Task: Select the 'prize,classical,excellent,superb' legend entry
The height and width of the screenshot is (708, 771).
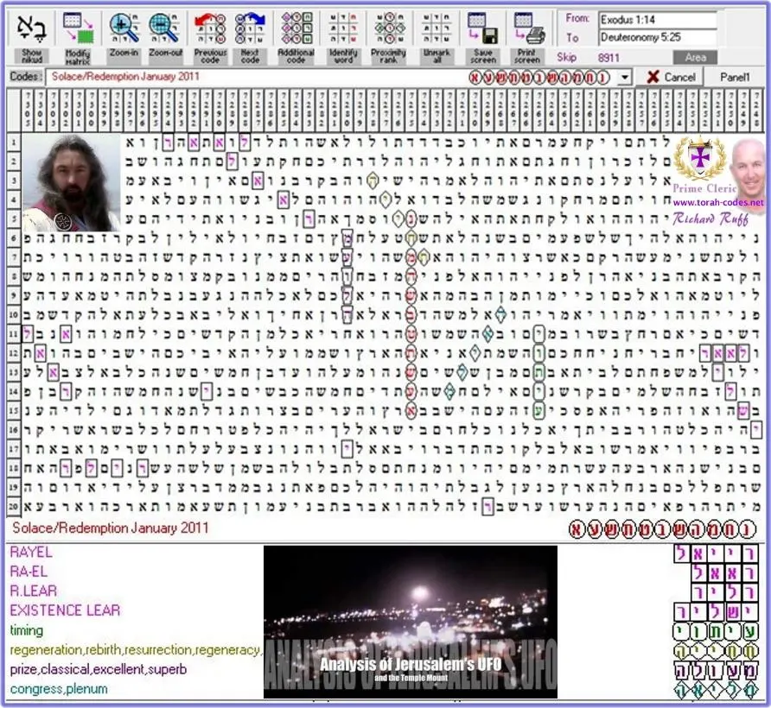Action: point(99,669)
